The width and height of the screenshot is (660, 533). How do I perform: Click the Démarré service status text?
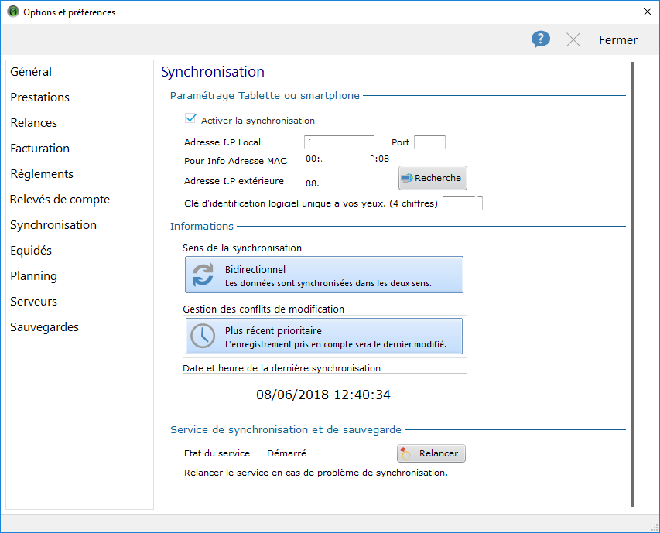point(286,453)
